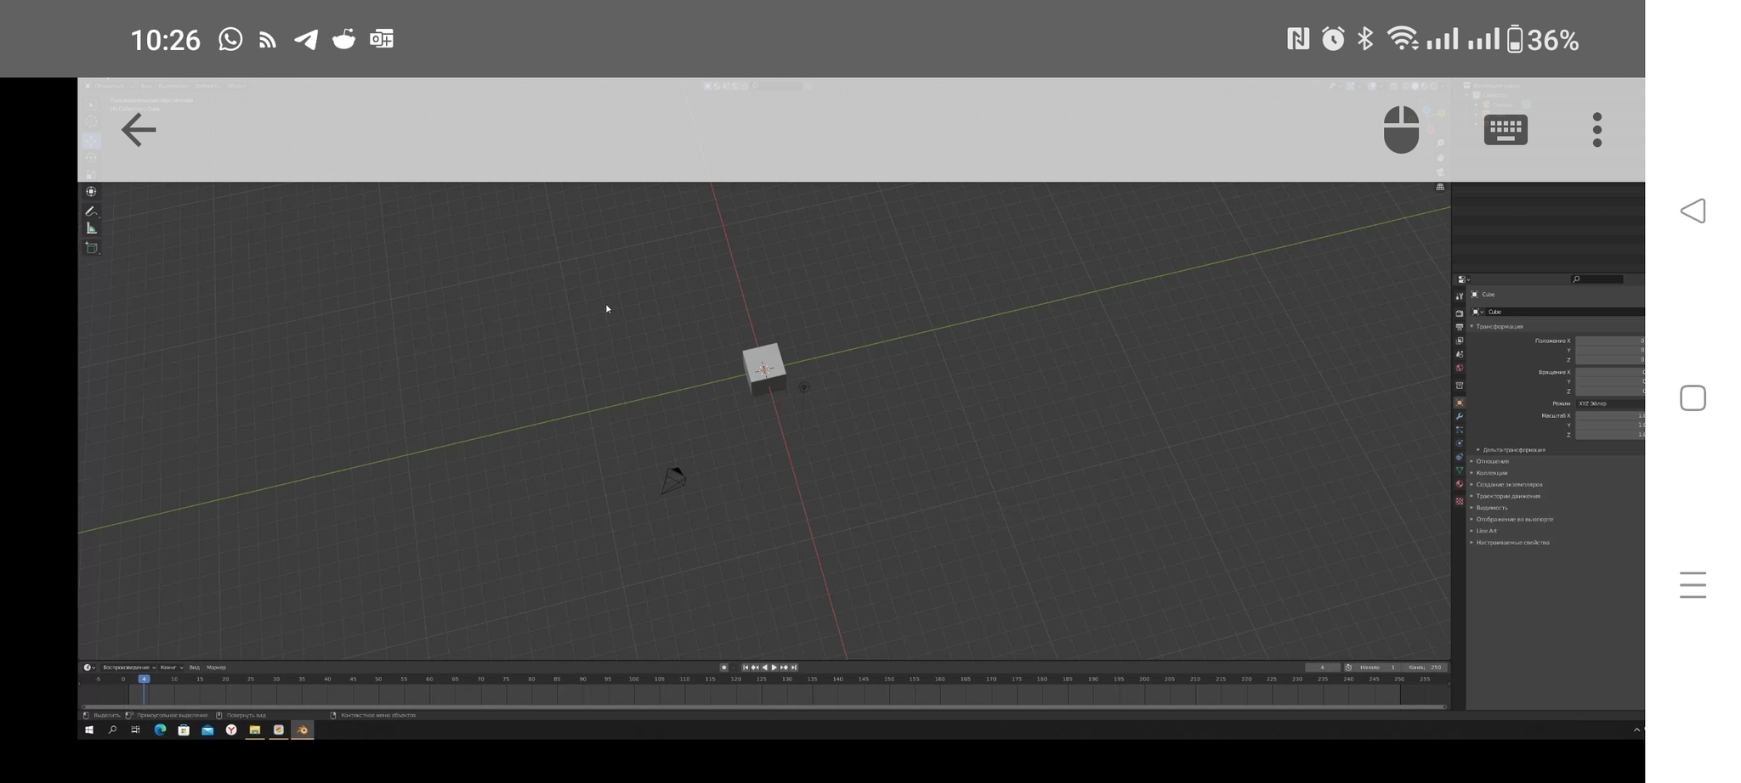Select the camera object in the viewport
This screenshot has height=783, width=1741.
[673, 480]
